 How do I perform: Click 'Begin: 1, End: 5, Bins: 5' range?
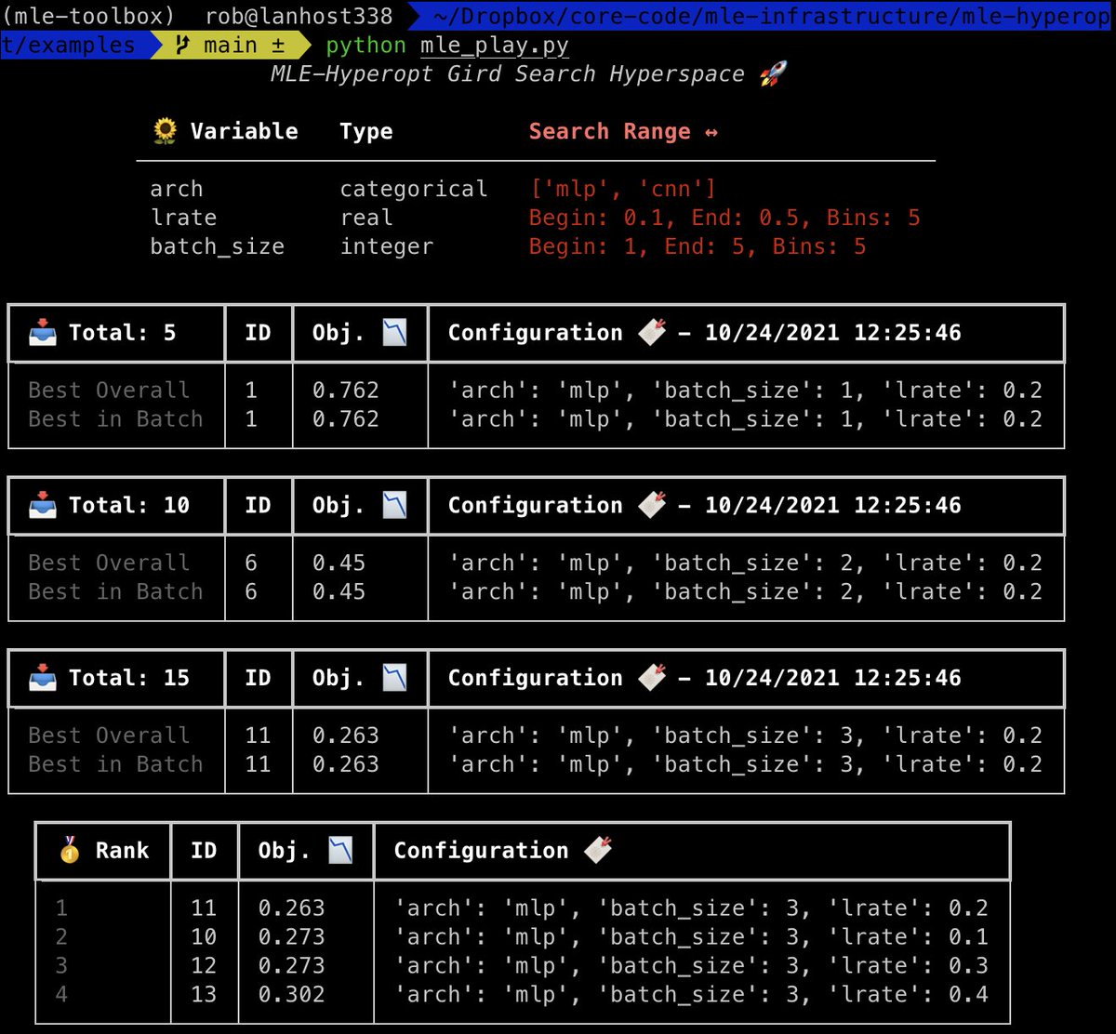(697, 246)
